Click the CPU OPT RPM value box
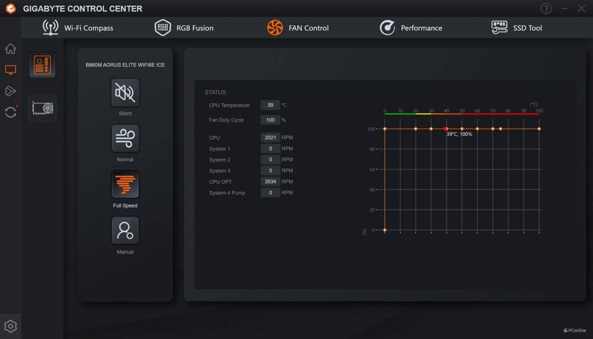593x339 pixels. coord(270,182)
